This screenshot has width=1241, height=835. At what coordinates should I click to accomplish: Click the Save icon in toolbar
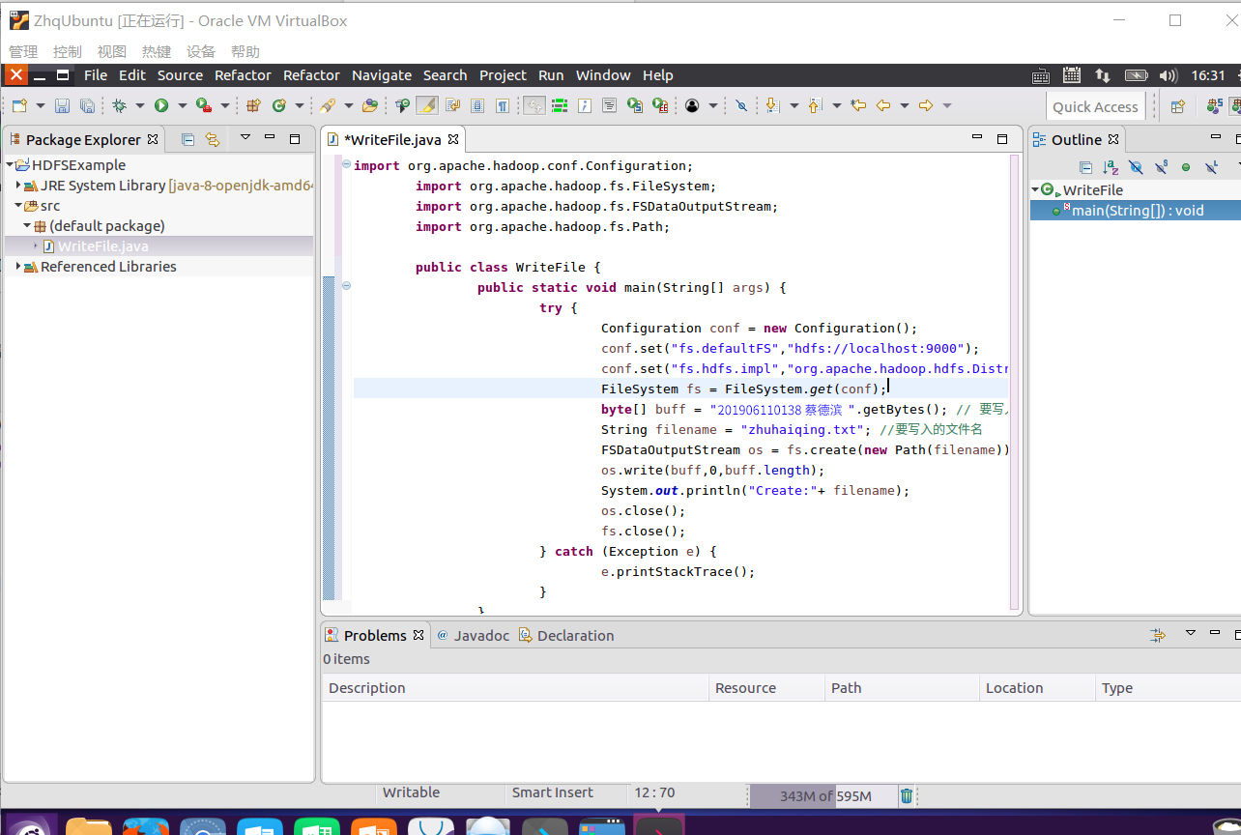62,106
